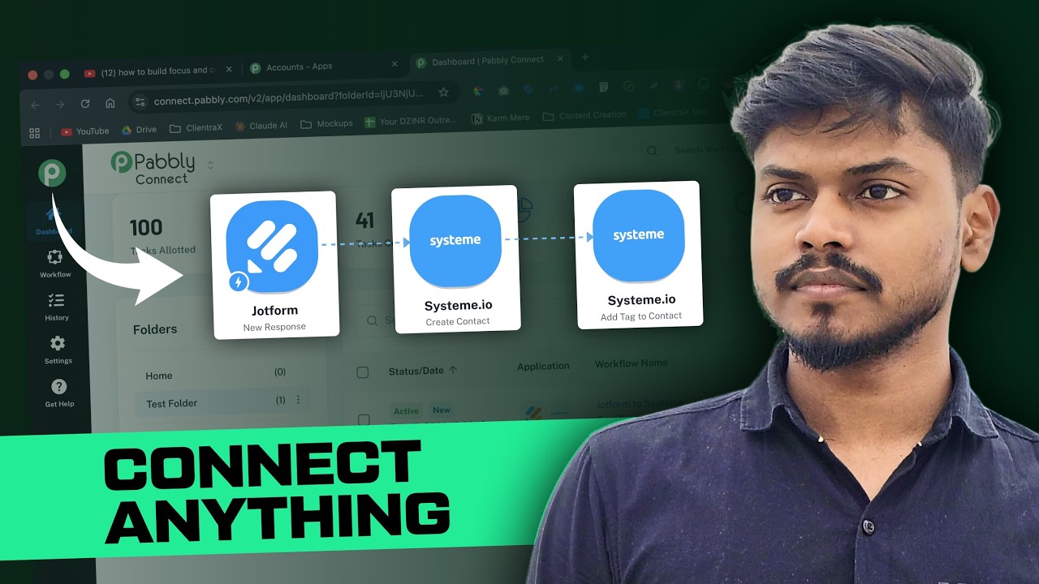Screen dimensions: 1039x584
Task: Reload the page with the refresh icon
Action: click(84, 103)
